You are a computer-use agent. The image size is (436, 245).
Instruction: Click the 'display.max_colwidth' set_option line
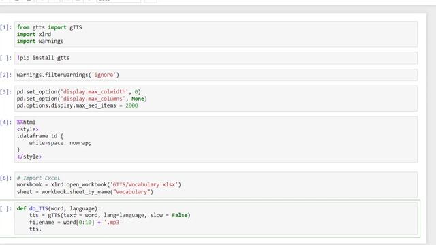point(79,92)
